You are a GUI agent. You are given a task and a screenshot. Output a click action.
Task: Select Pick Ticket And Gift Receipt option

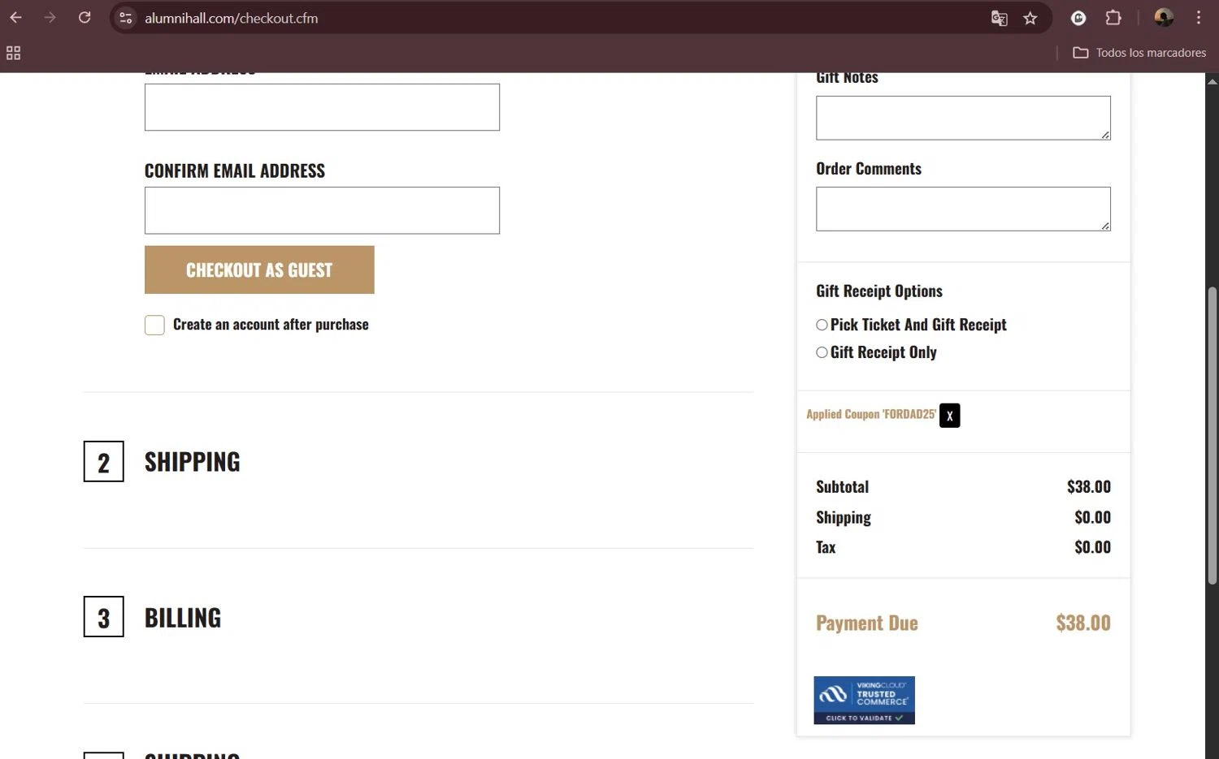pos(822,325)
